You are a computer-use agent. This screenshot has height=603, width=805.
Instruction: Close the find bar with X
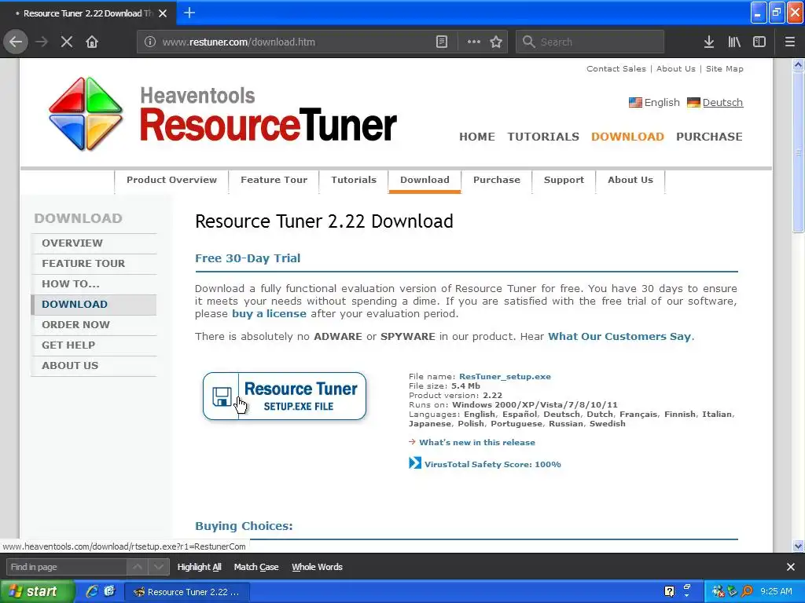click(791, 567)
